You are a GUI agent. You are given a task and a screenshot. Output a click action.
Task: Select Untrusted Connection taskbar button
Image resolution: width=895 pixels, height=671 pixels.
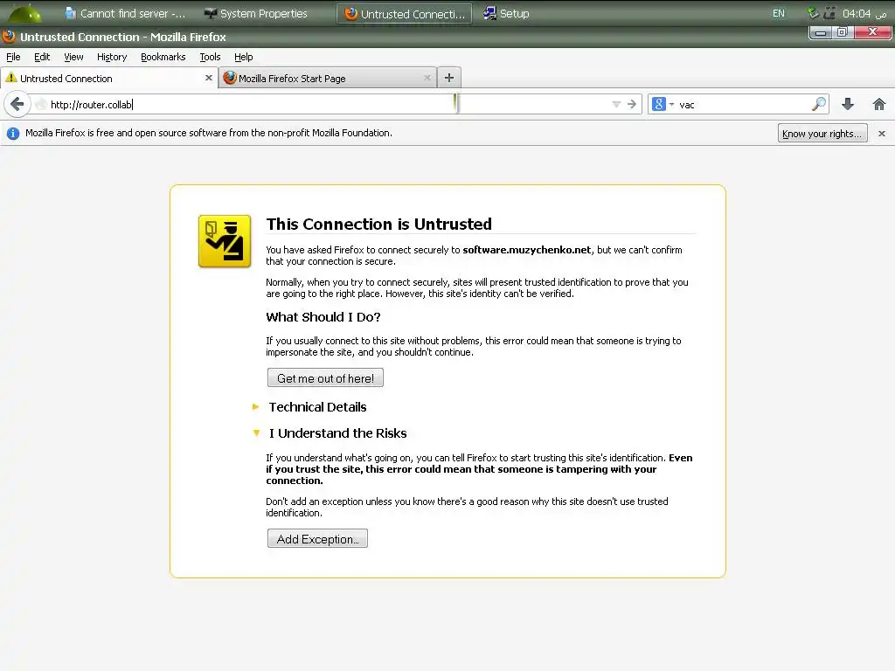click(404, 13)
